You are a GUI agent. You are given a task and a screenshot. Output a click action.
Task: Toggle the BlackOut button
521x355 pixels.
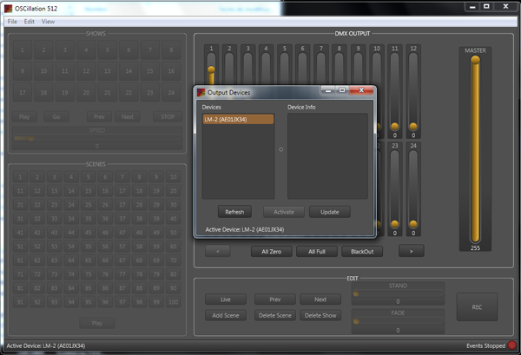click(x=362, y=252)
